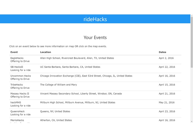The height and width of the screenshot is (137, 193).
Task: Click QueensHack Looking for a ride status
Action: 21,115
